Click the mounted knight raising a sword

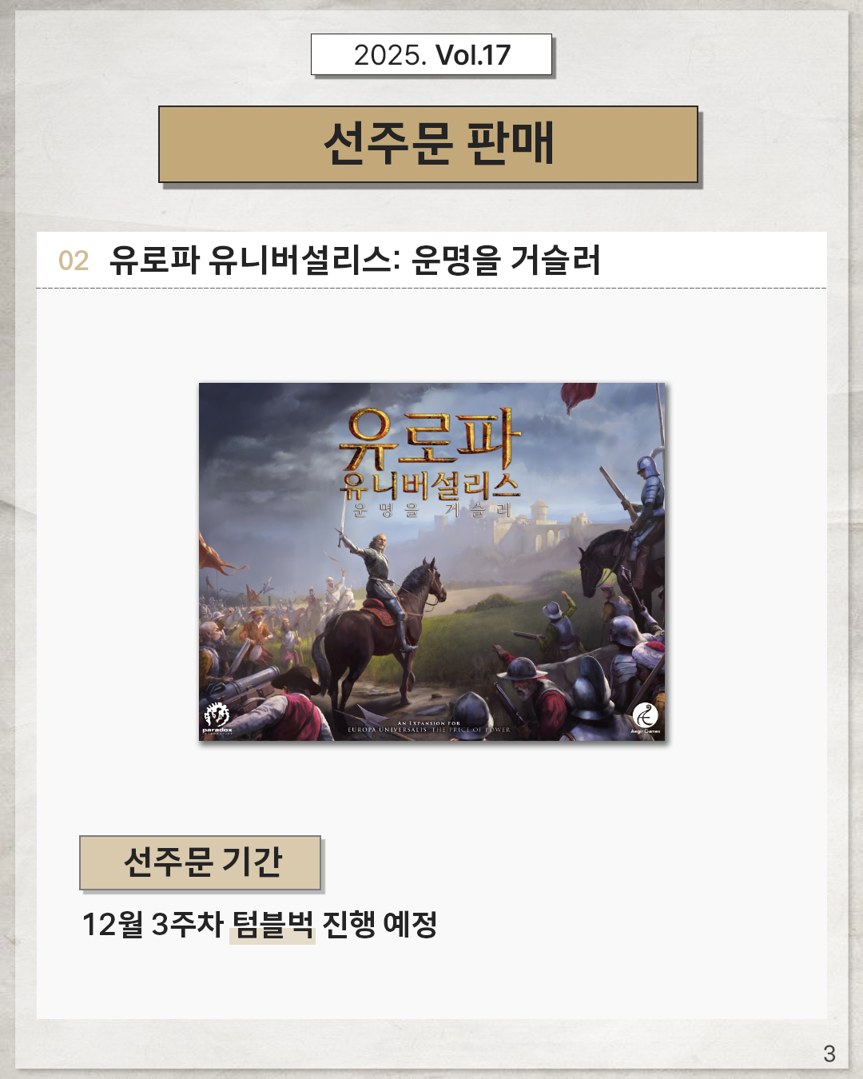[382, 591]
